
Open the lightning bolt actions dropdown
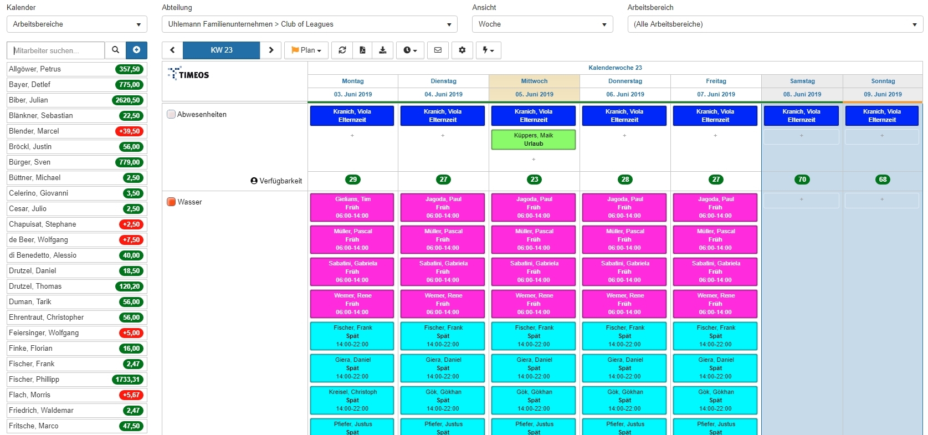[x=488, y=50]
